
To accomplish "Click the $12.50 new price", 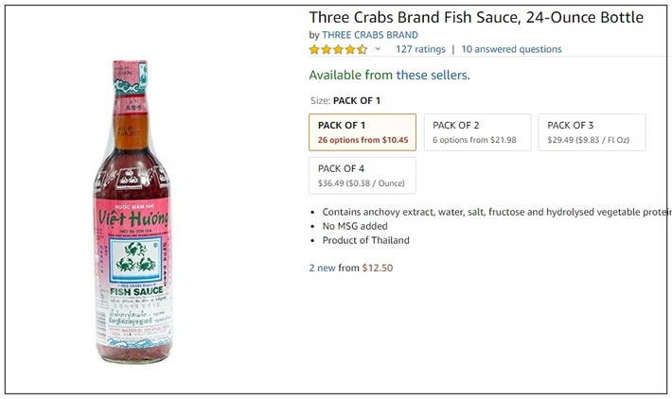I will click(x=378, y=268).
